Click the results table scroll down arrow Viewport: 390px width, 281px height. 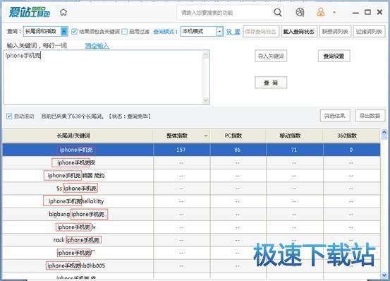384,275
